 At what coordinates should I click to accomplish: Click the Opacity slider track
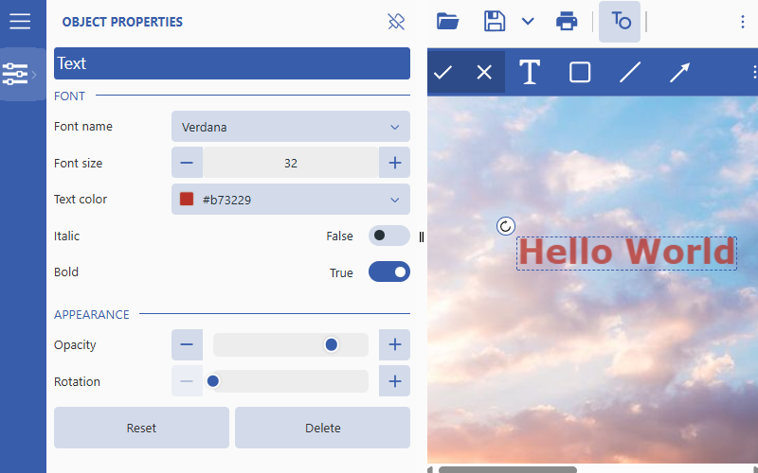pyautogui.click(x=291, y=344)
